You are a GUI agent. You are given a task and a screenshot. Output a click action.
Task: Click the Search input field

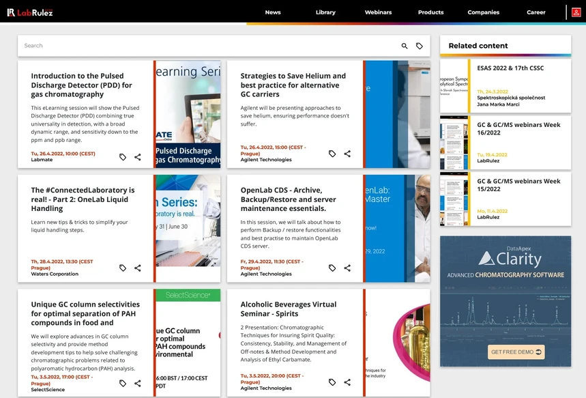[x=209, y=46]
